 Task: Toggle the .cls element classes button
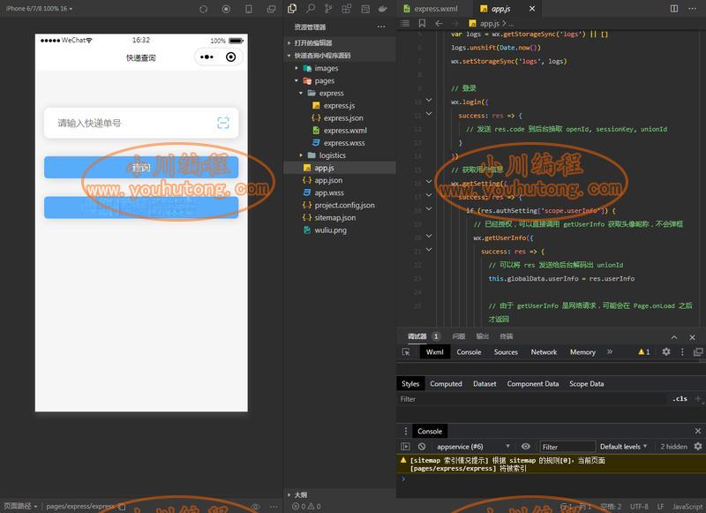pos(680,398)
